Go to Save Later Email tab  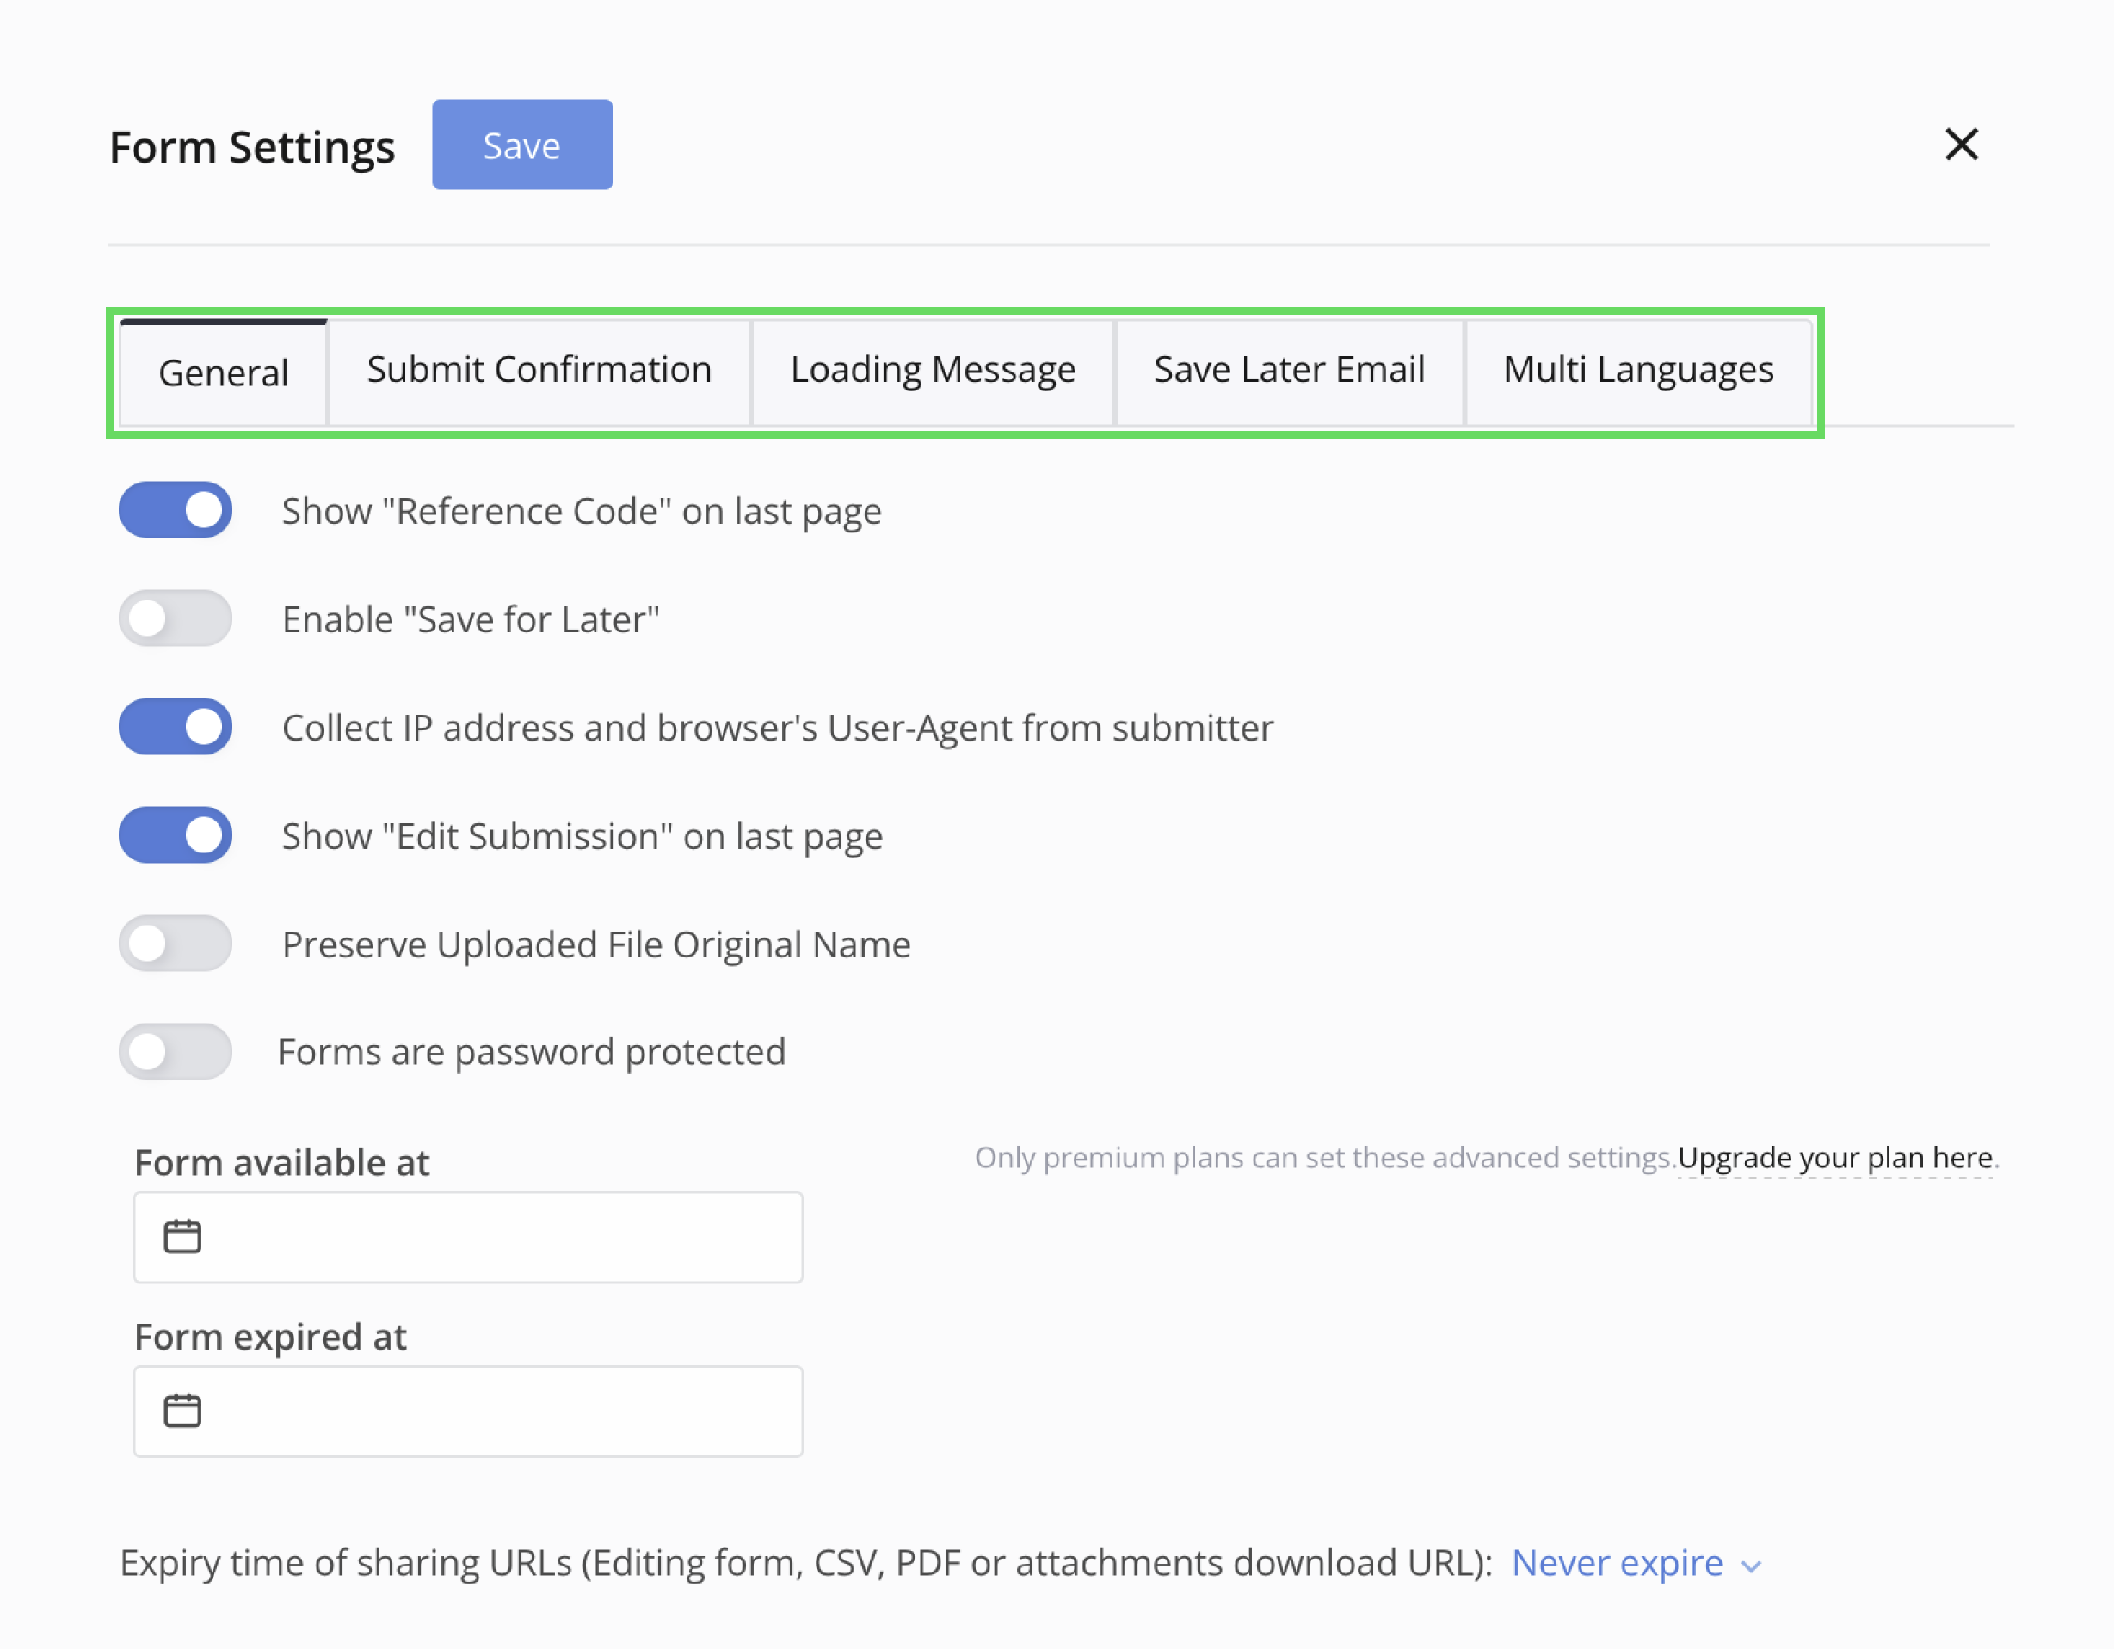(x=1289, y=371)
